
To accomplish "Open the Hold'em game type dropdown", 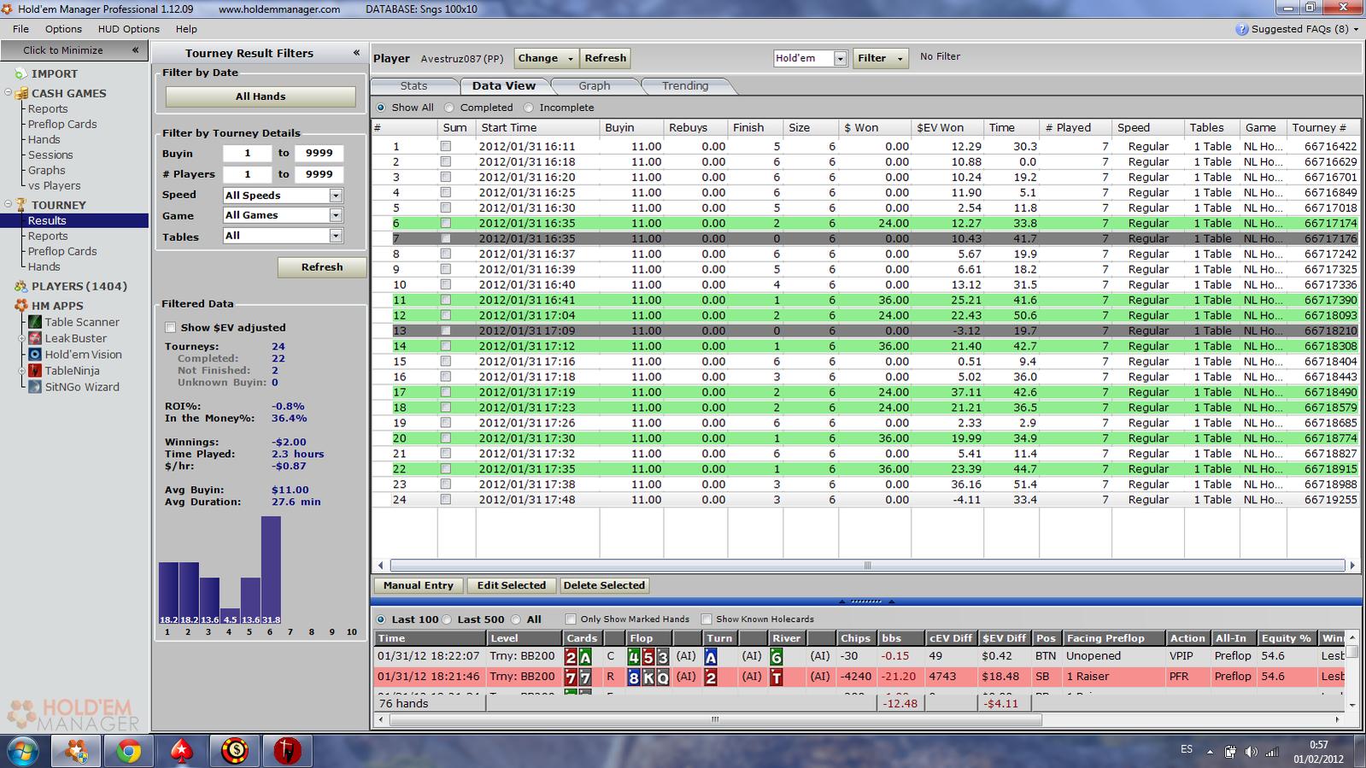I will pos(840,58).
